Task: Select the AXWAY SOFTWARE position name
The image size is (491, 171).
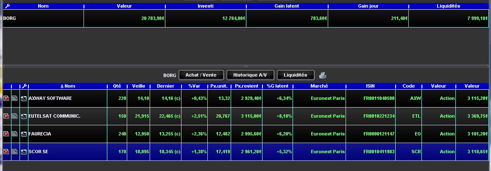Action: click(50, 99)
